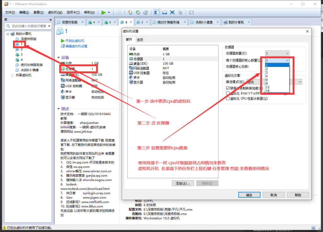Close the library panel with its X

(50, 20)
